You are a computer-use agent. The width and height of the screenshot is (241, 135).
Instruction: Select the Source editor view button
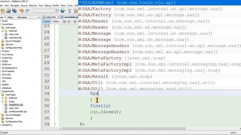[x=47, y=21]
